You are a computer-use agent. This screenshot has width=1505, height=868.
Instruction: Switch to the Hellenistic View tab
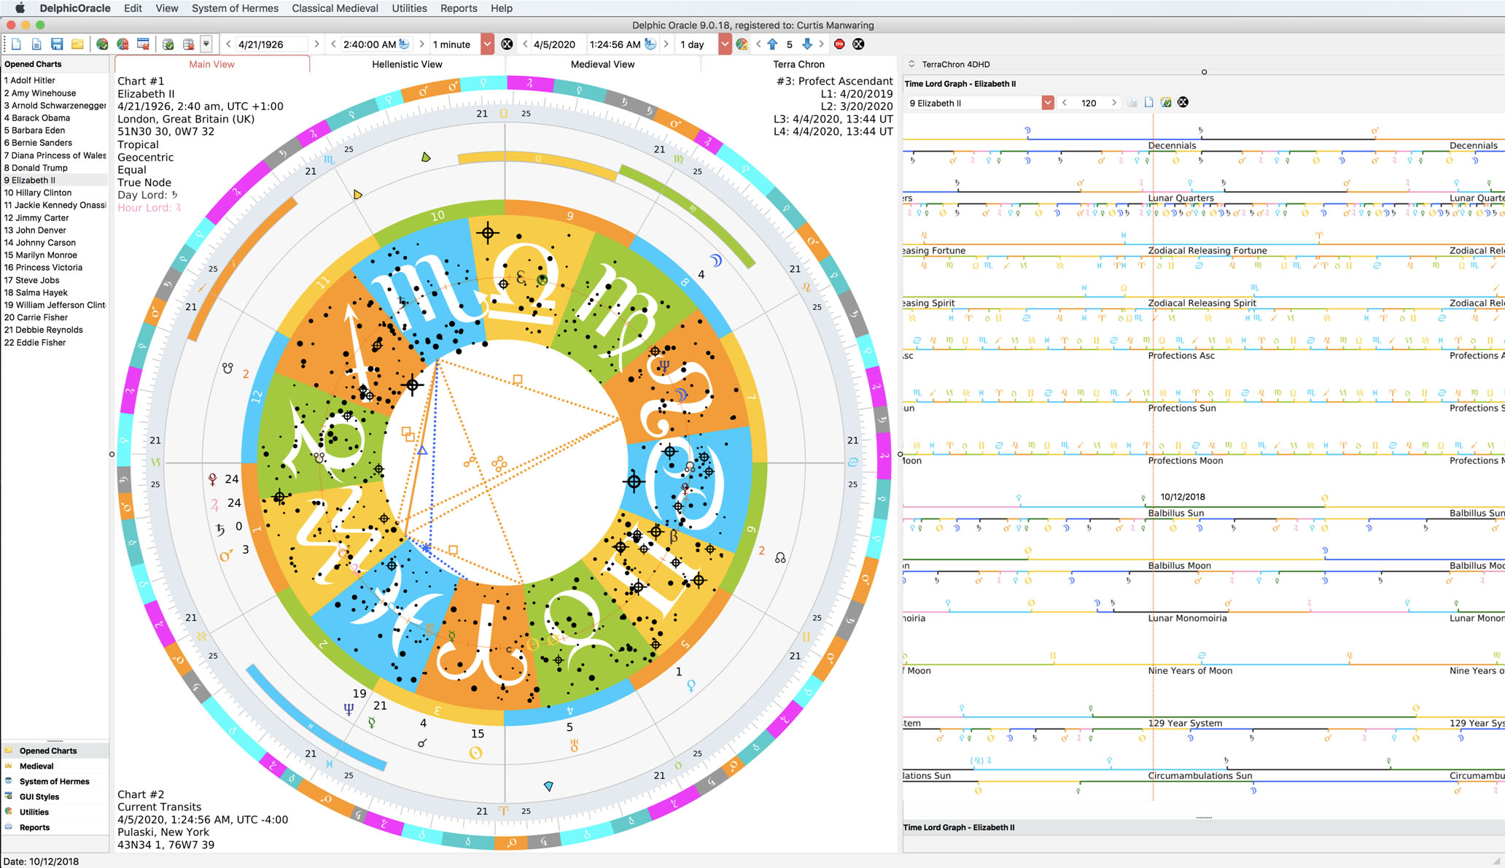[x=407, y=64]
